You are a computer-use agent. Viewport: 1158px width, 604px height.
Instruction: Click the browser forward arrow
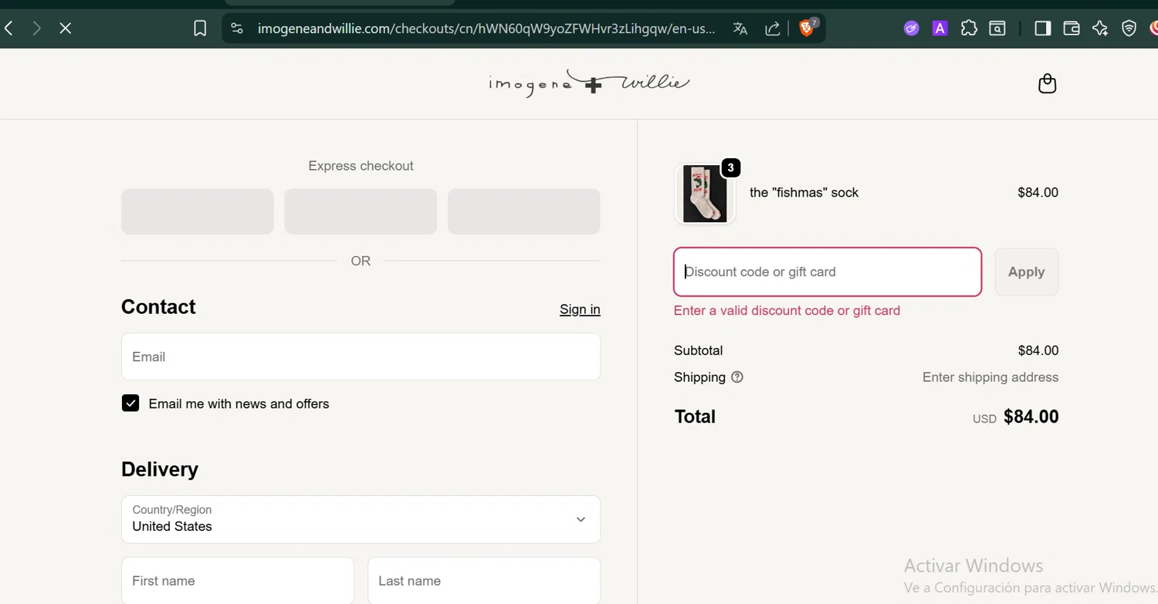36,29
